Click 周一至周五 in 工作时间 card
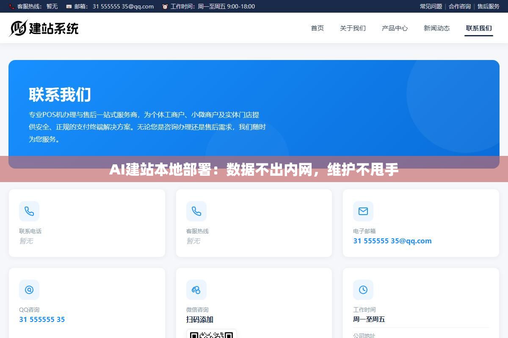The height and width of the screenshot is (338, 508). [x=369, y=319]
